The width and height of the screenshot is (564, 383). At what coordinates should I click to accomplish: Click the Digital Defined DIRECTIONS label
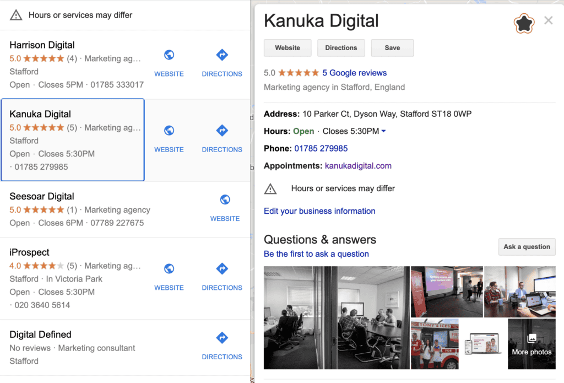[x=222, y=357]
